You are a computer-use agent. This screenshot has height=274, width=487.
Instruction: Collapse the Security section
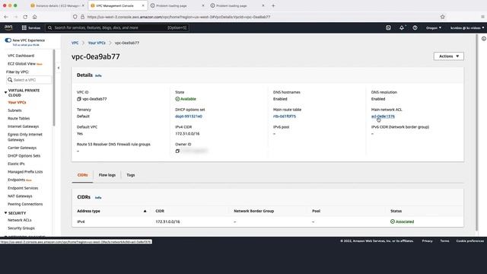tap(5, 213)
